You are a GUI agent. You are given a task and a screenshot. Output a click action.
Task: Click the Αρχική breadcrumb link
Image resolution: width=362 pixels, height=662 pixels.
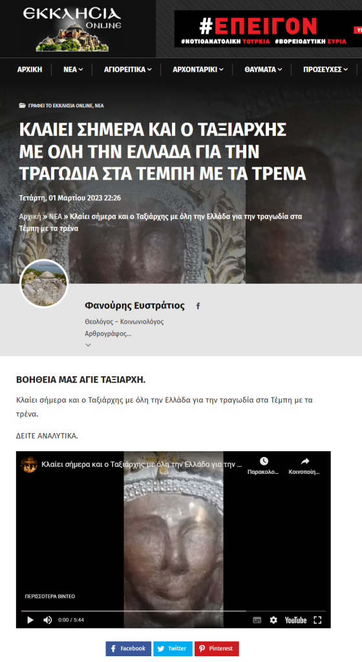point(30,217)
